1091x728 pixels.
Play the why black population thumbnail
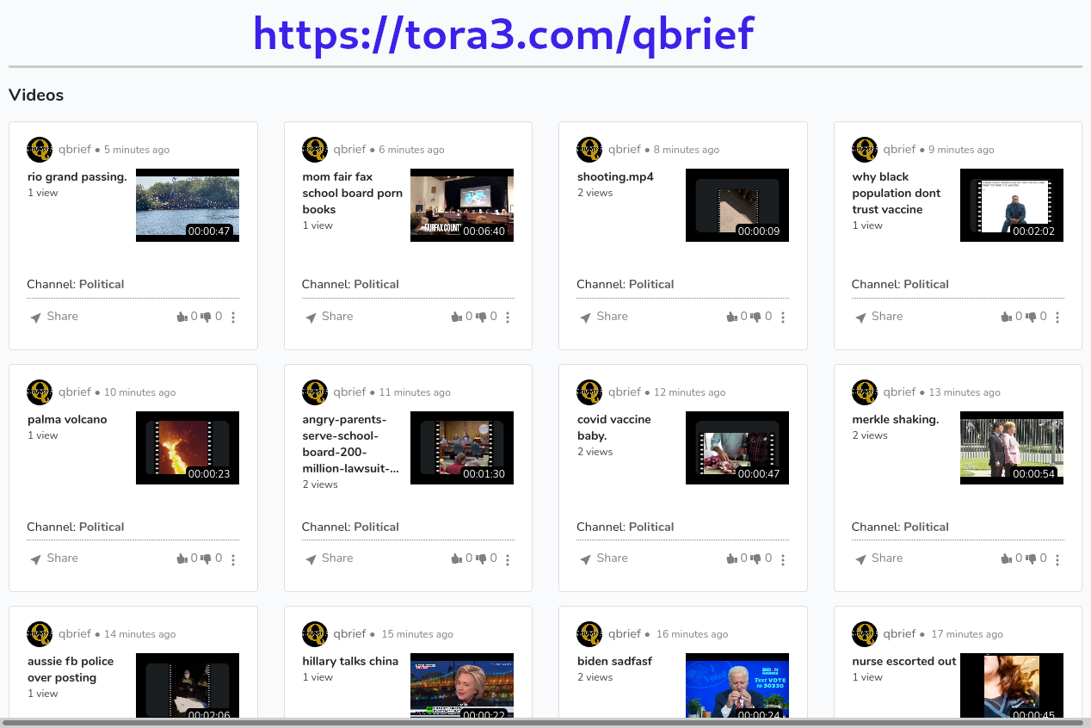[1012, 205]
